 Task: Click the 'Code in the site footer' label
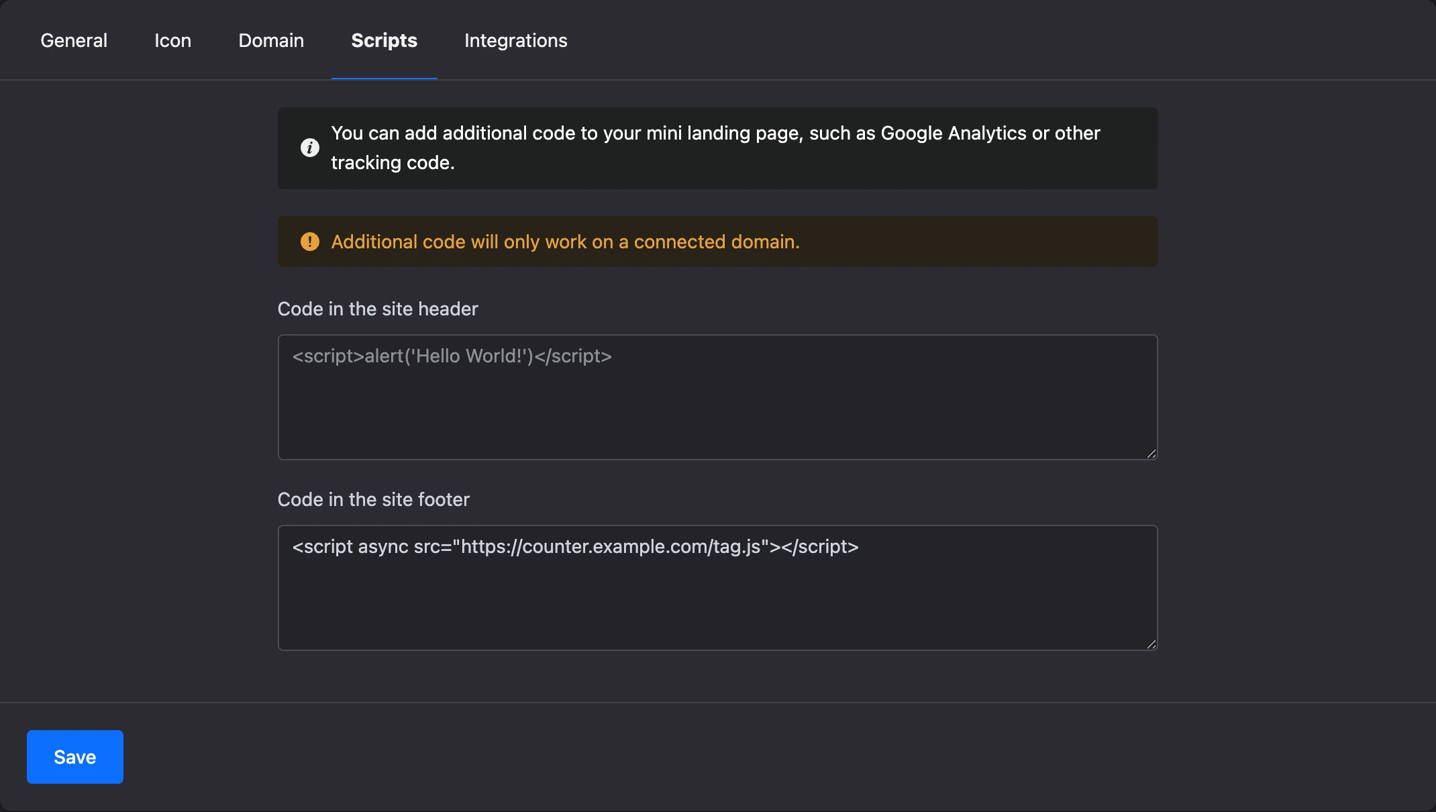pyautogui.click(x=374, y=499)
